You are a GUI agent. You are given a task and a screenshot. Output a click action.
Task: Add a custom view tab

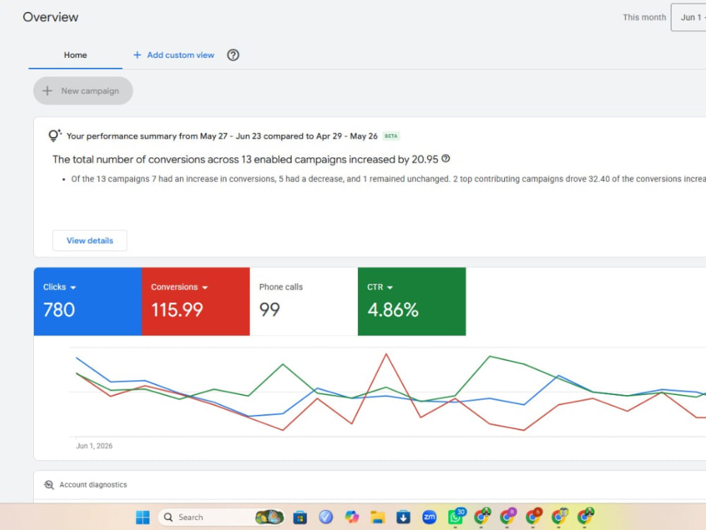[174, 55]
